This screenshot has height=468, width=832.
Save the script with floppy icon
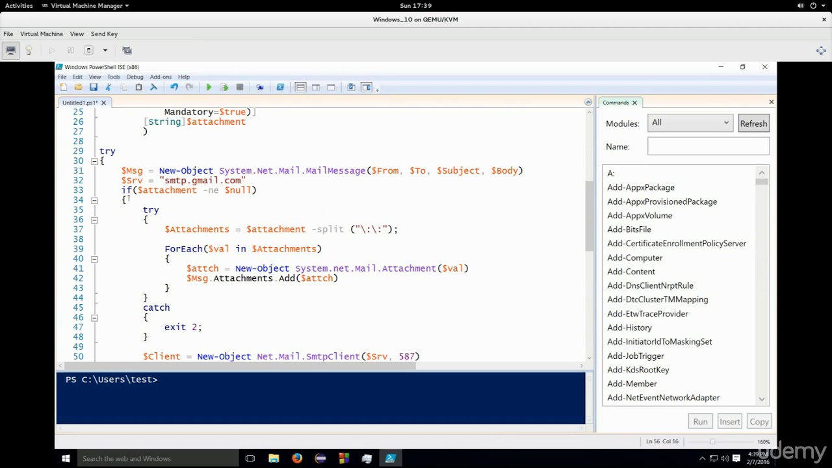[94, 87]
